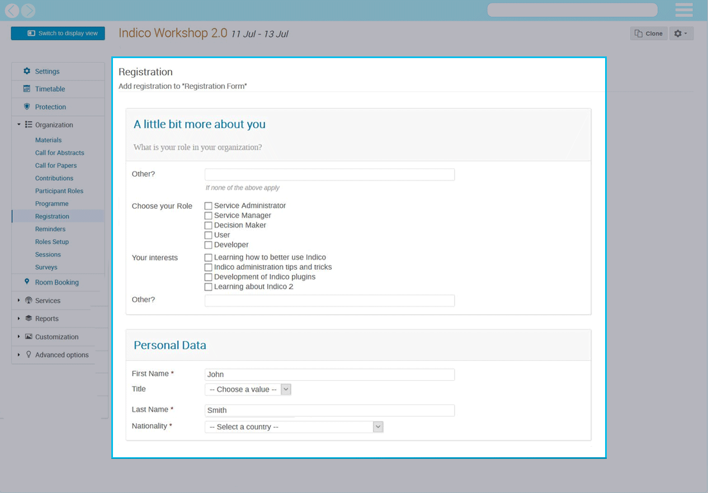Viewport: 708px width, 493px height.
Task: Click the browser forward arrow button
Action: point(28,10)
